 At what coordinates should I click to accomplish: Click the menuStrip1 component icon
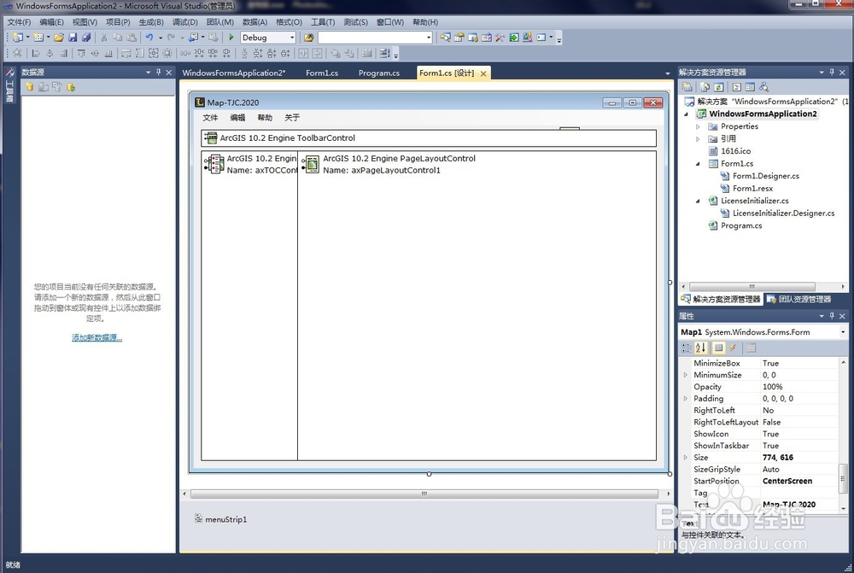click(x=199, y=518)
